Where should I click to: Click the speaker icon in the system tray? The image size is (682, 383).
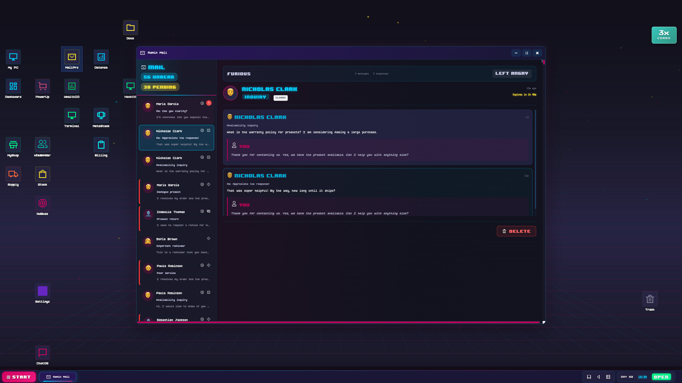599,377
